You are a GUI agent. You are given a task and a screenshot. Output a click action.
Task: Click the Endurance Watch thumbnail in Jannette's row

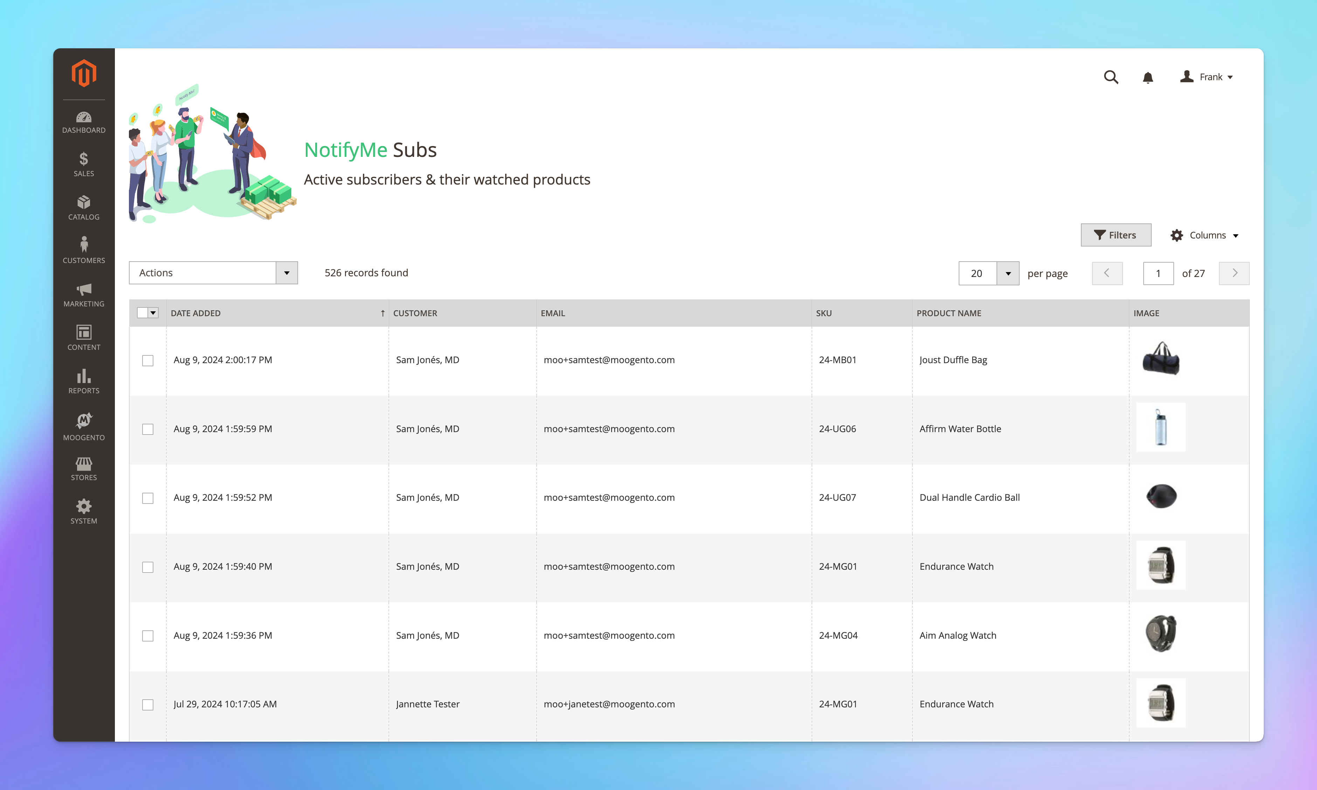(x=1160, y=703)
